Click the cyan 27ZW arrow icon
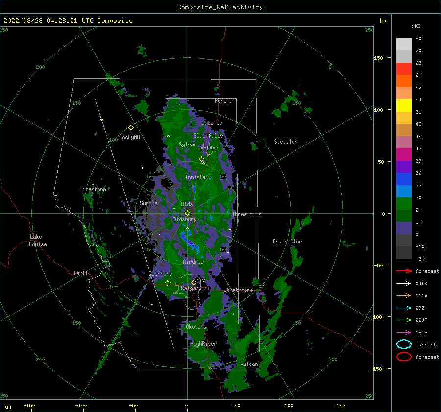441x412 pixels. point(404,308)
